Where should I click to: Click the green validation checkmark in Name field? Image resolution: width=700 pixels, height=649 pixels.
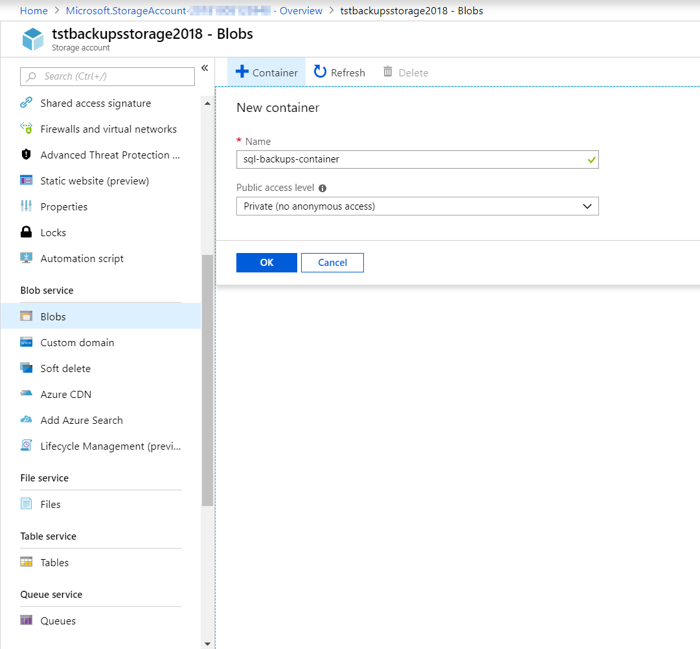point(591,160)
